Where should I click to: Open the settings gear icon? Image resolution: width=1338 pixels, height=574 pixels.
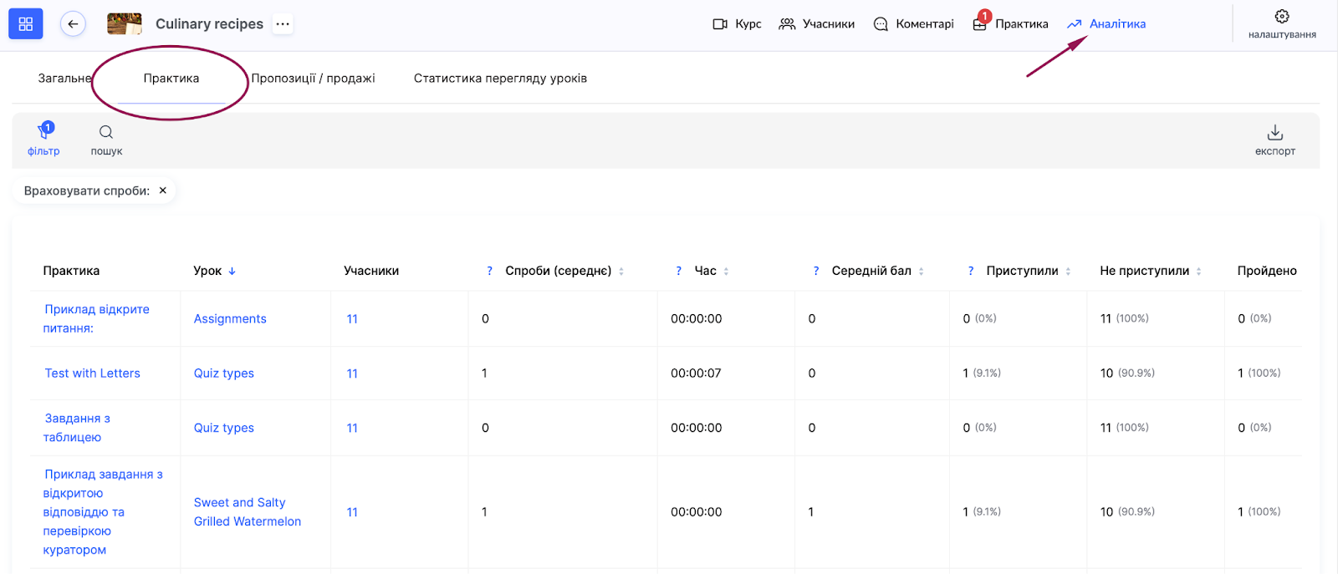[1281, 17]
